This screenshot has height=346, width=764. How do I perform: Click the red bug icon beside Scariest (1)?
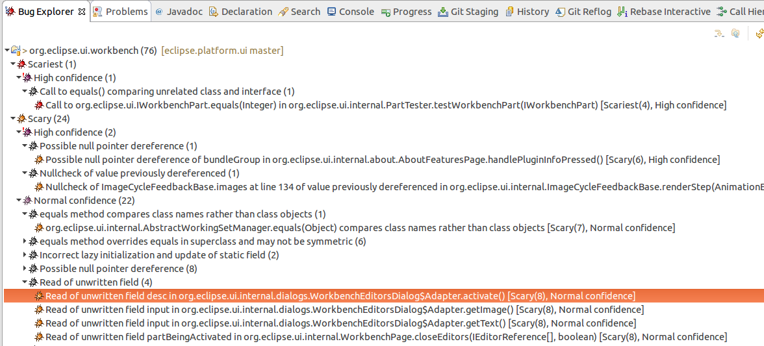tap(22, 64)
